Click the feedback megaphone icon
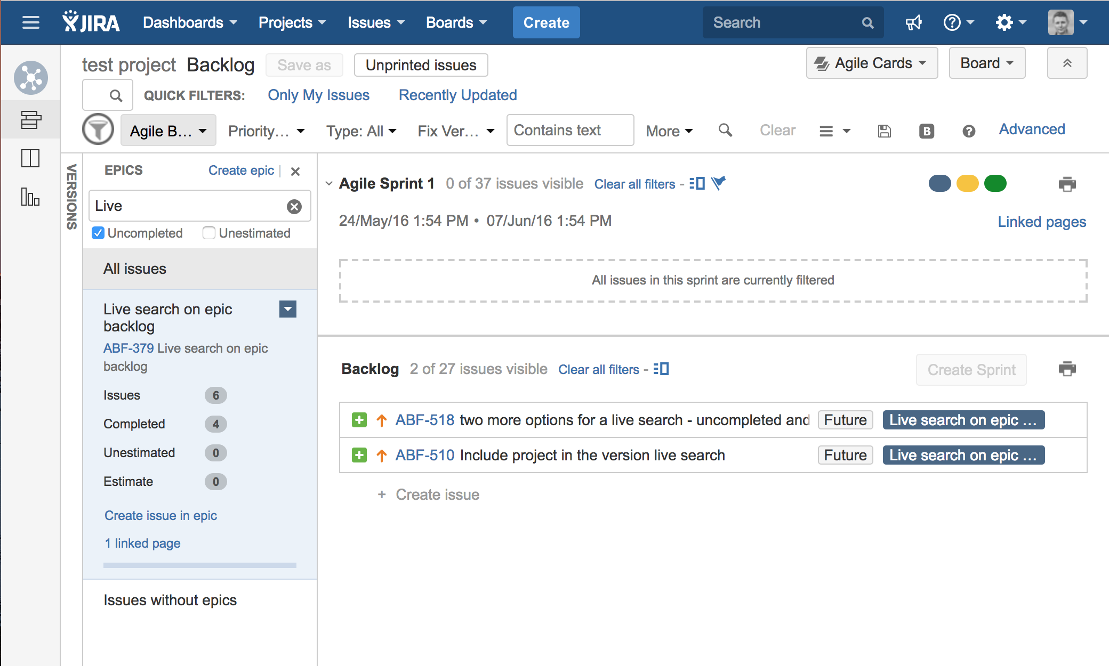This screenshot has height=666, width=1109. tap(913, 22)
